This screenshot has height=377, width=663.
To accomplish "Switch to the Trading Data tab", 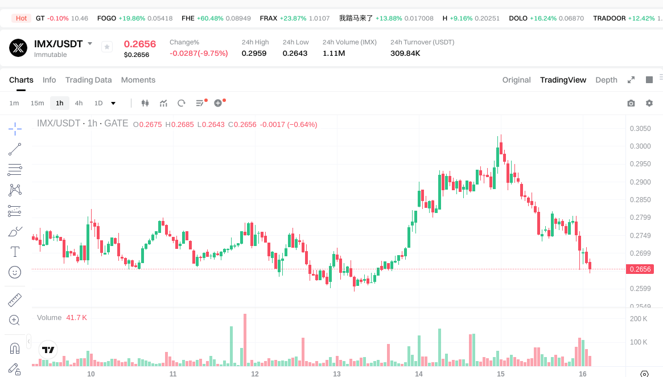I will click(88, 80).
